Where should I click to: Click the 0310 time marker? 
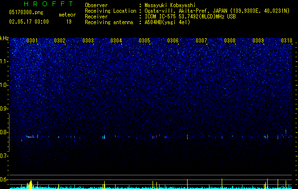pos(287,41)
